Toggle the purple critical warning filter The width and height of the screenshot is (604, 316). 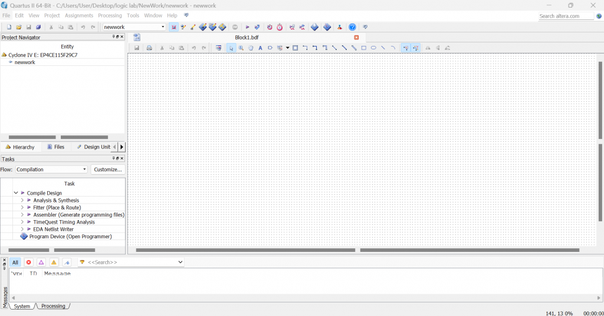(41, 262)
